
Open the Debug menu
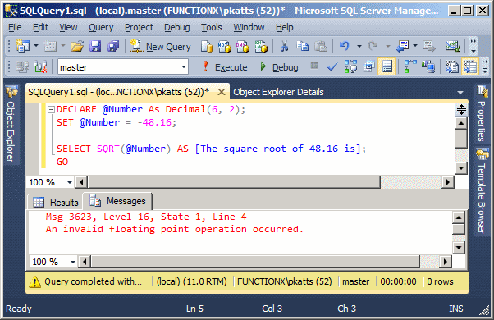[x=177, y=28]
